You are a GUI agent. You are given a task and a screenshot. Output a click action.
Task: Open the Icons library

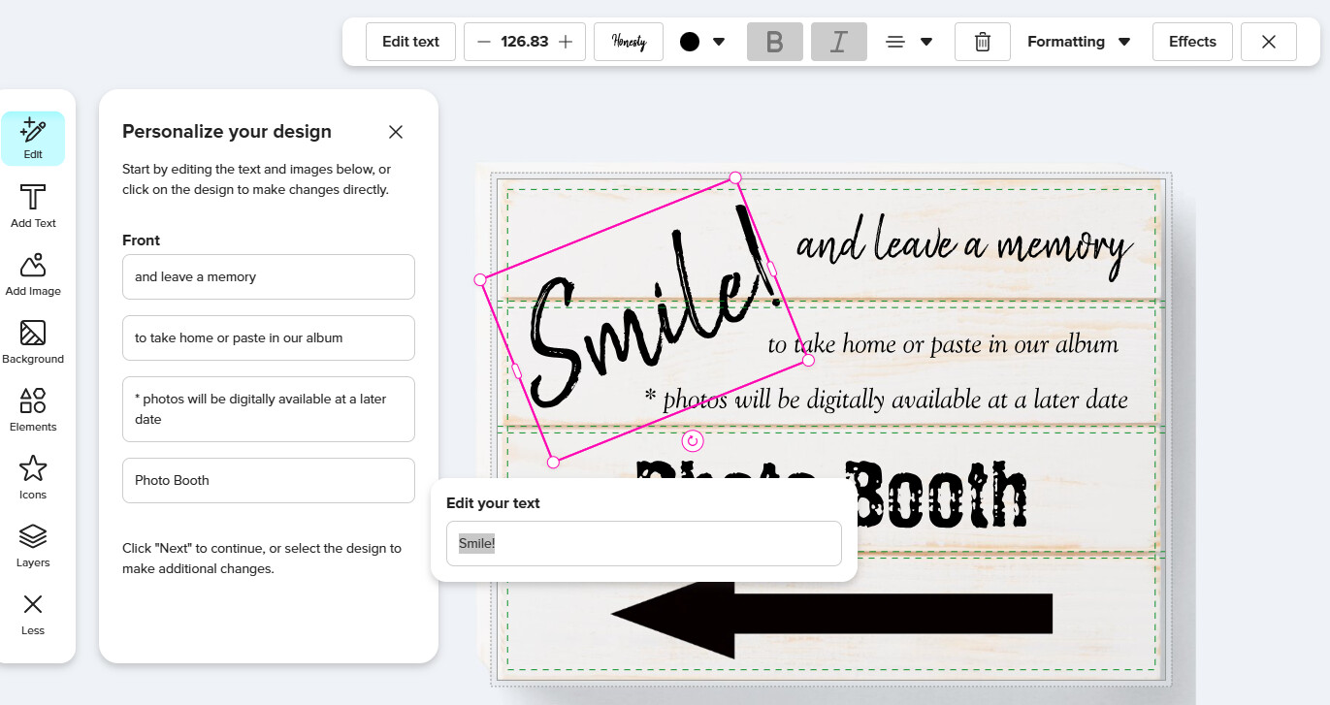click(x=33, y=478)
